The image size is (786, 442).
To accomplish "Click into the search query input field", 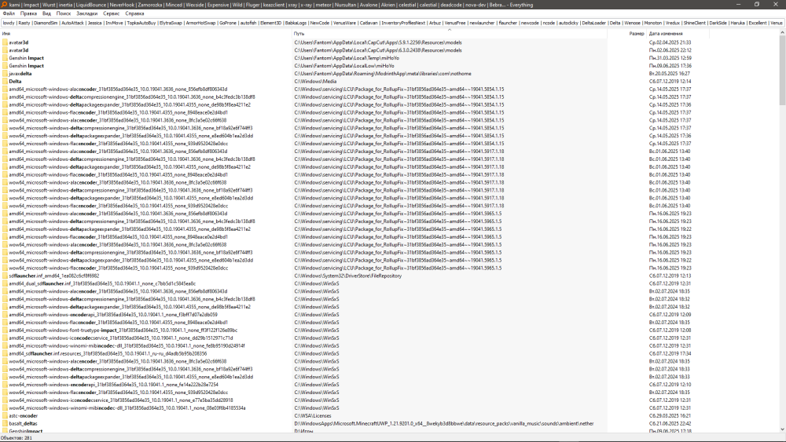I will pos(393,23).
